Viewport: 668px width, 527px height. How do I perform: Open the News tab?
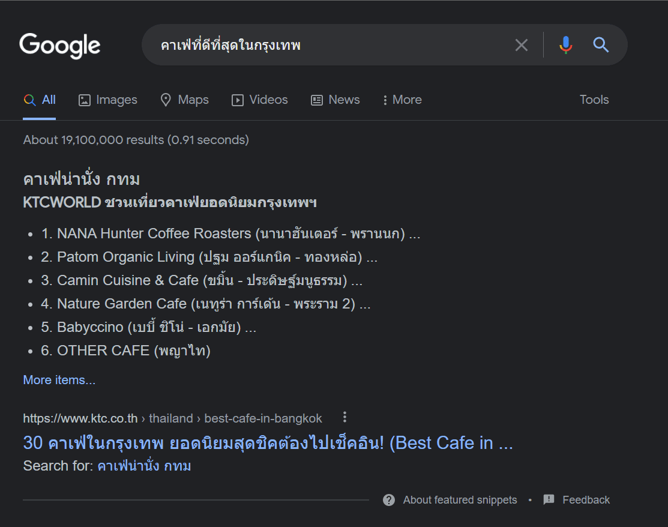(x=336, y=100)
